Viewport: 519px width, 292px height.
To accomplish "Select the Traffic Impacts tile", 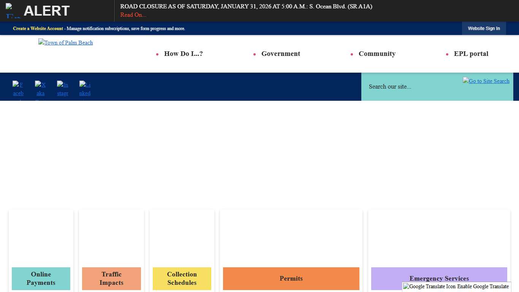I will 111,278.
